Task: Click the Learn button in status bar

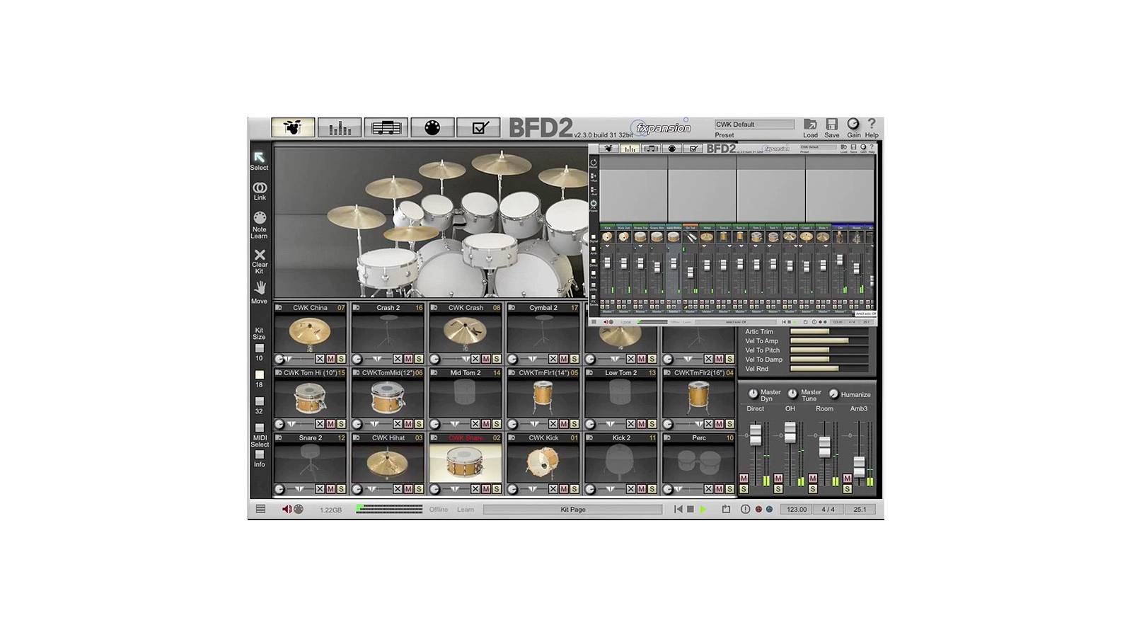Action: point(466,510)
